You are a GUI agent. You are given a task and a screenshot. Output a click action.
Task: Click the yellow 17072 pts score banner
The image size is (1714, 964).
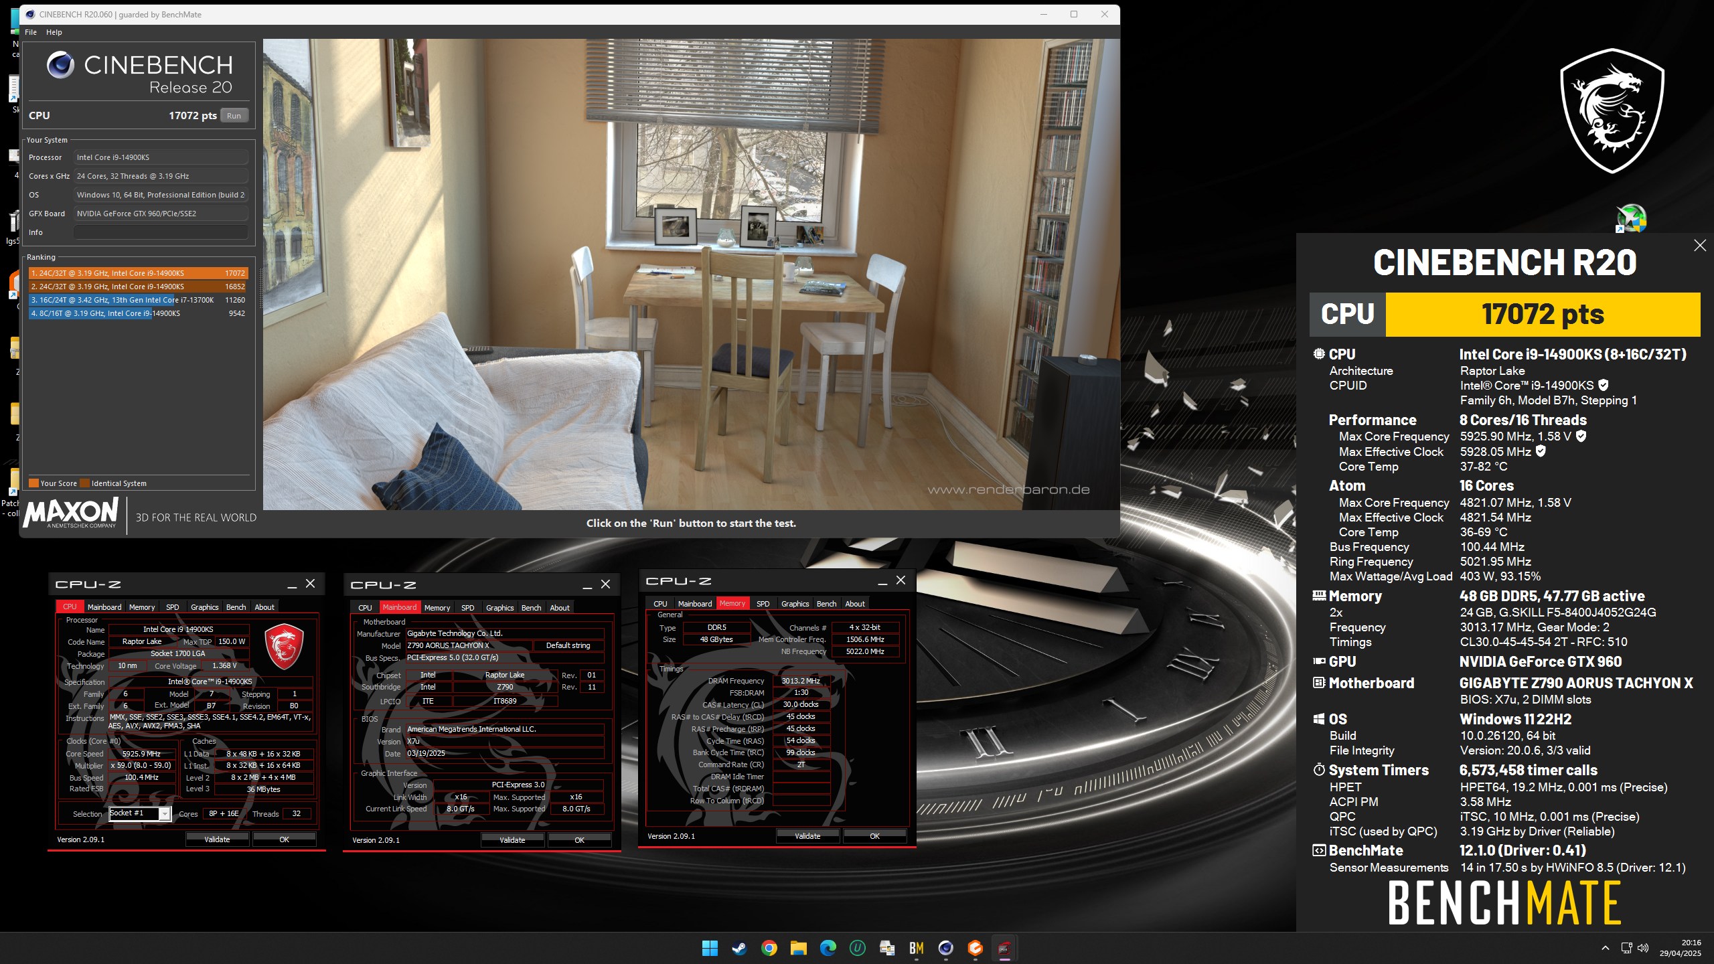click(x=1543, y=314)
